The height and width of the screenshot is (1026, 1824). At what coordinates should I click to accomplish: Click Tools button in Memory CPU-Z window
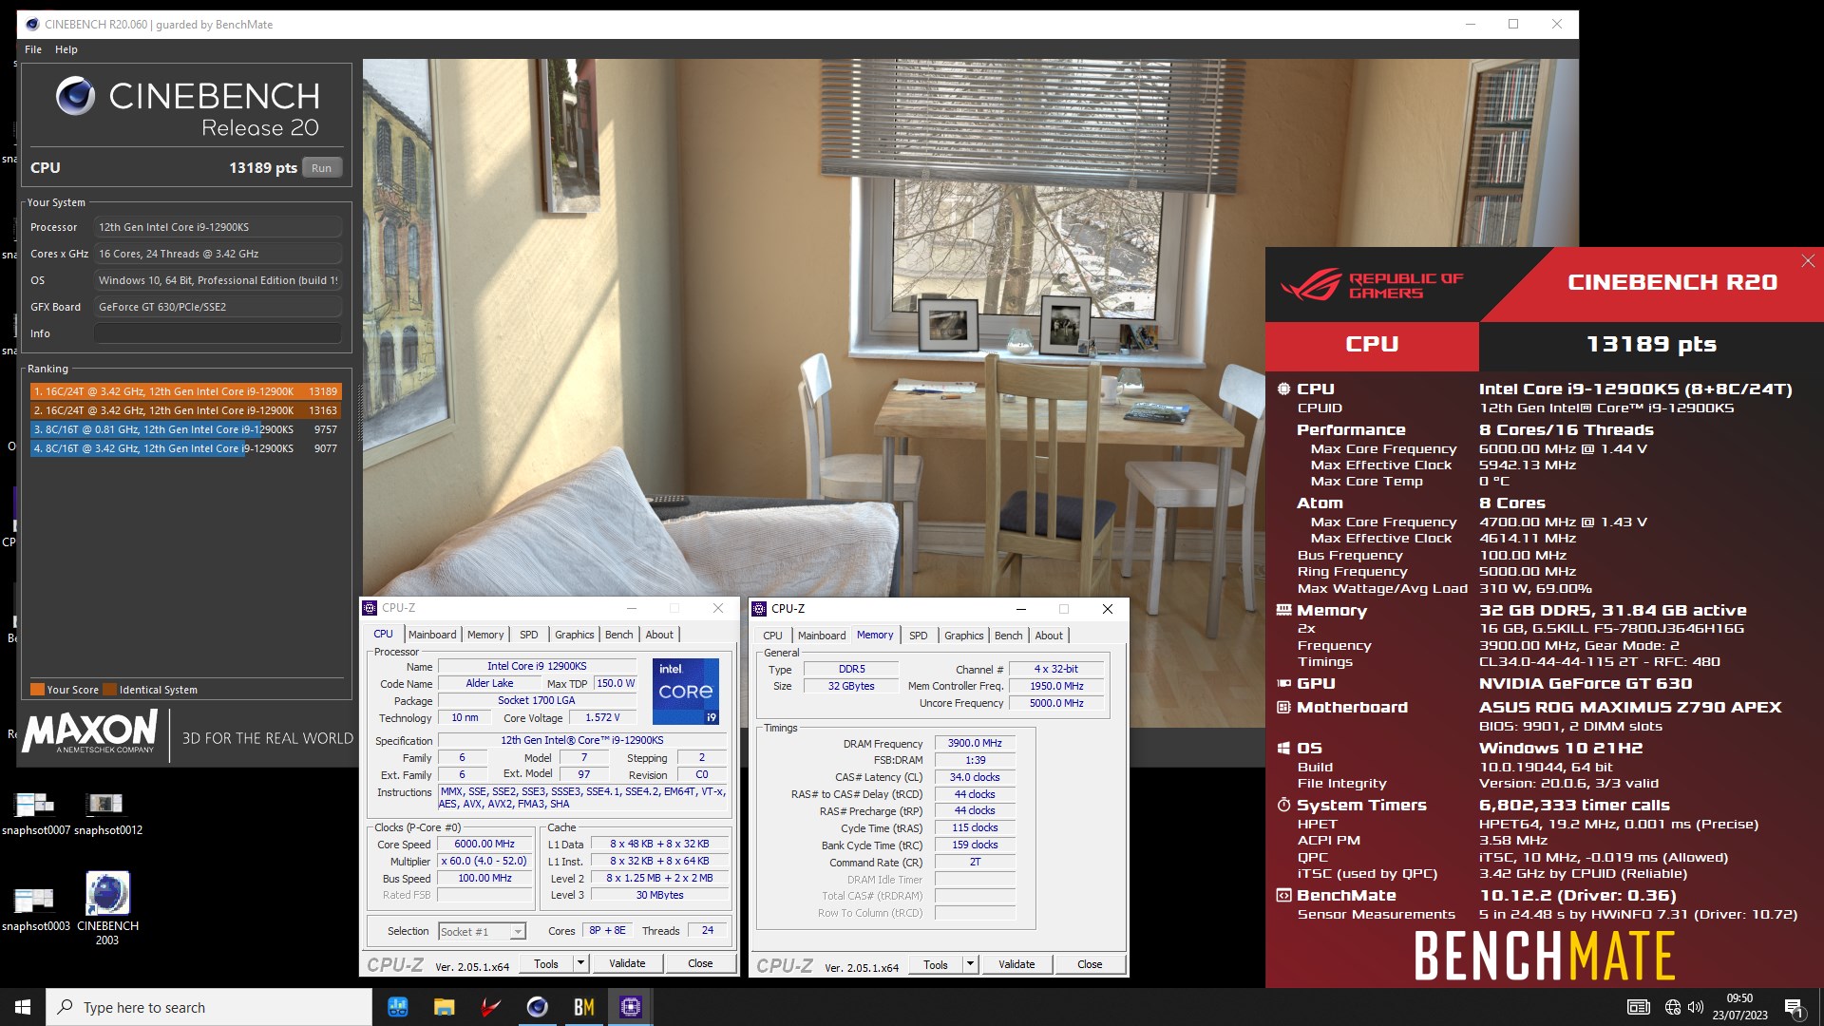pyautogui.click(x=936, y=964)
